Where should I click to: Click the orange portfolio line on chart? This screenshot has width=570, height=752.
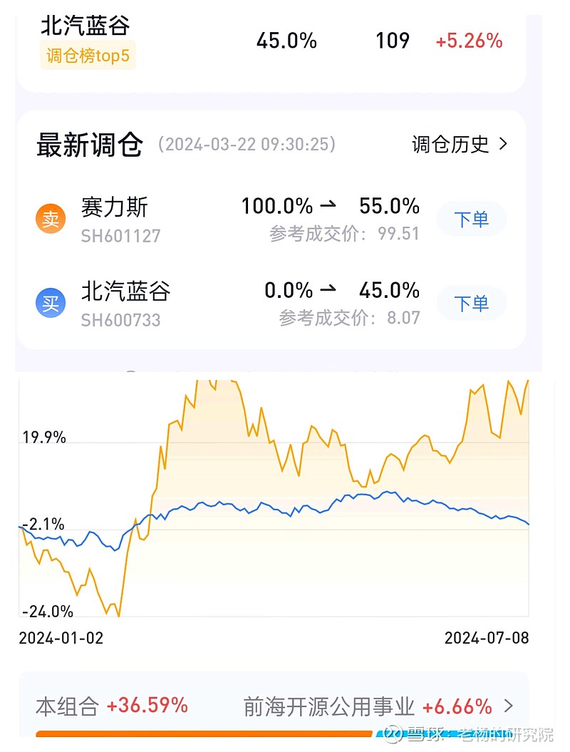point(160,450)
